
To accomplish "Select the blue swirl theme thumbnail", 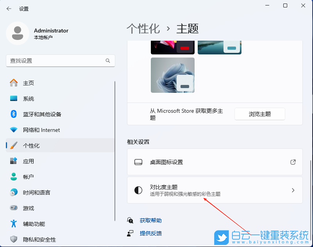I will click(172, 75).
